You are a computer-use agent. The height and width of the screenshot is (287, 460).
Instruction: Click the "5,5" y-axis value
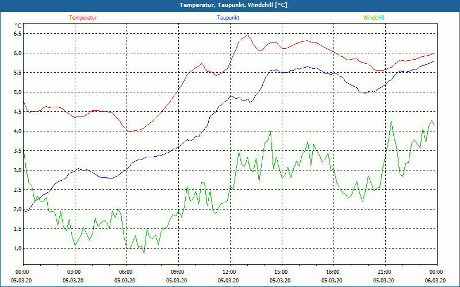(x=18, y=73)
